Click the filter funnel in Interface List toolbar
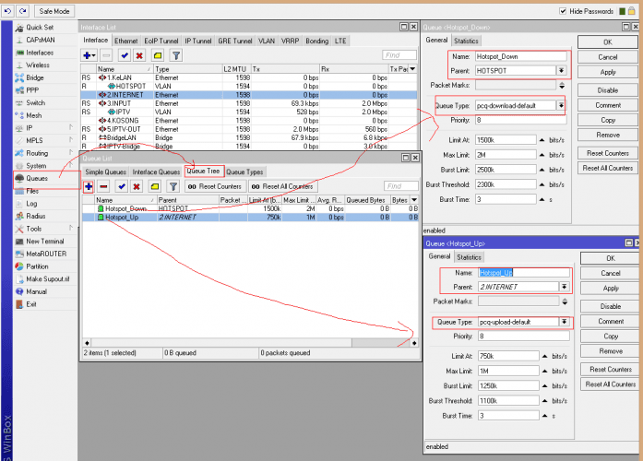 (x=176, y=55)
